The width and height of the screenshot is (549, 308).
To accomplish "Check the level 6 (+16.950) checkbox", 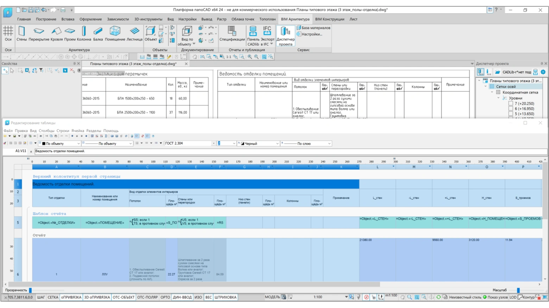I will [x=511, y=109].
